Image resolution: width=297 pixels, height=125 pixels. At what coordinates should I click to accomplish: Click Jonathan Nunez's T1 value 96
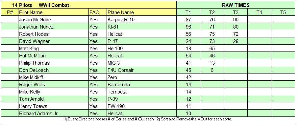point(188,27)
